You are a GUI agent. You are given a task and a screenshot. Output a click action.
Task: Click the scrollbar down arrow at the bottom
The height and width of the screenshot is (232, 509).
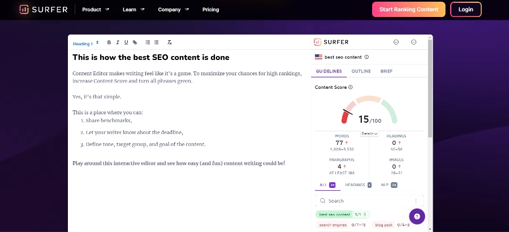(x=430, y=229)
